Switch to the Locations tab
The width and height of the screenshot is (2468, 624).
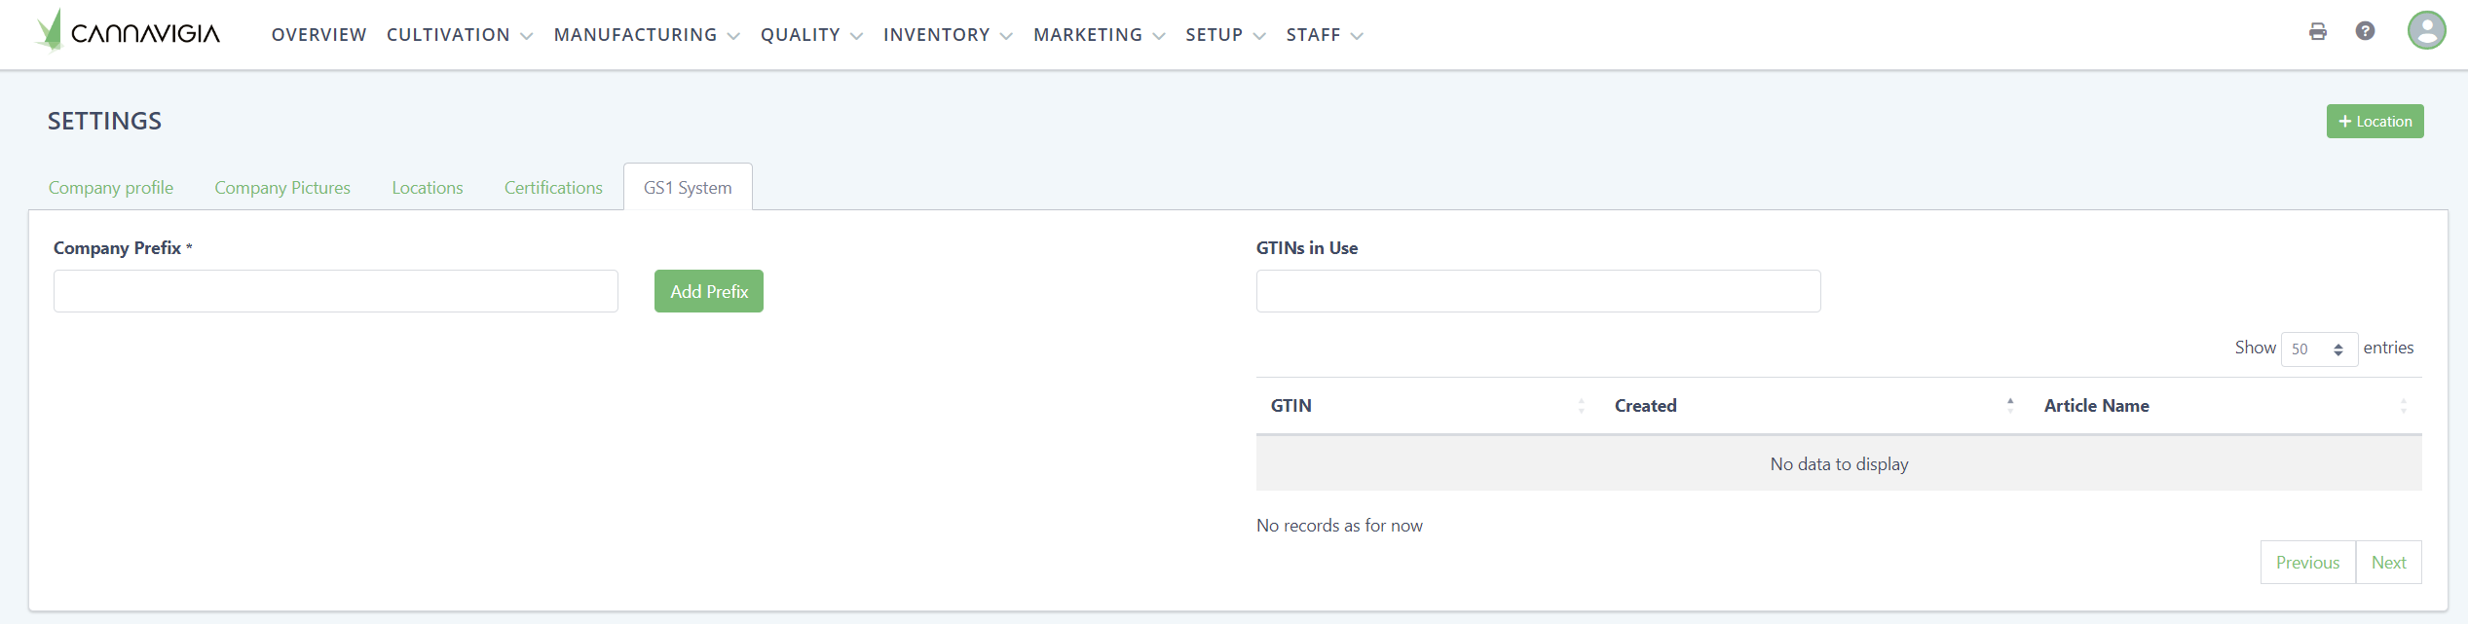tap(427, 188)
